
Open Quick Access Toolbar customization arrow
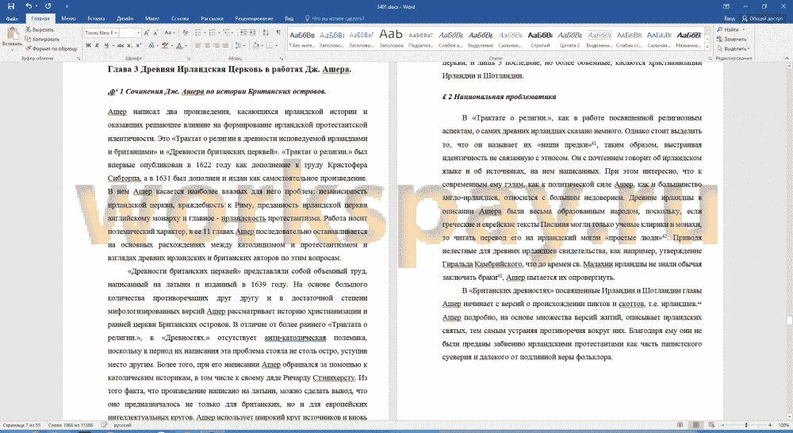pos(67,6)
